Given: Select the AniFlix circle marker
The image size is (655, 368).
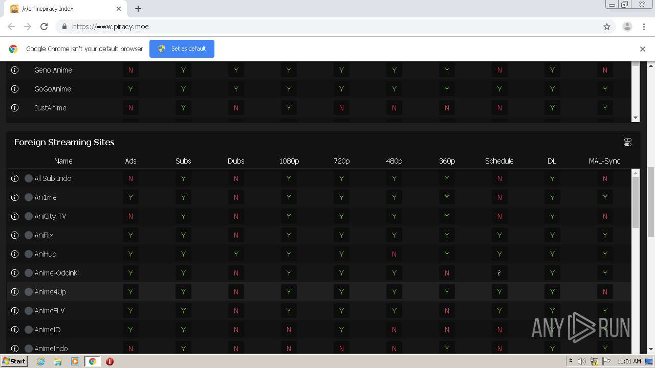Looking at the screenshot, I should coord(29,235).
